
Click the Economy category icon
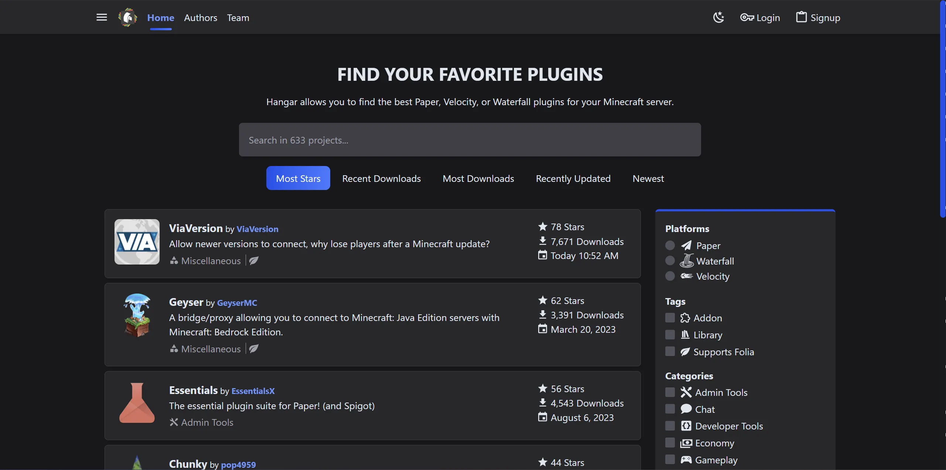(x=686, y=443)
